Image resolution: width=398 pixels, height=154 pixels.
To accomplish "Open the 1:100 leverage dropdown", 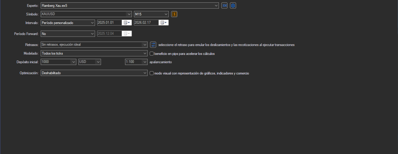I will pos(145,62).
